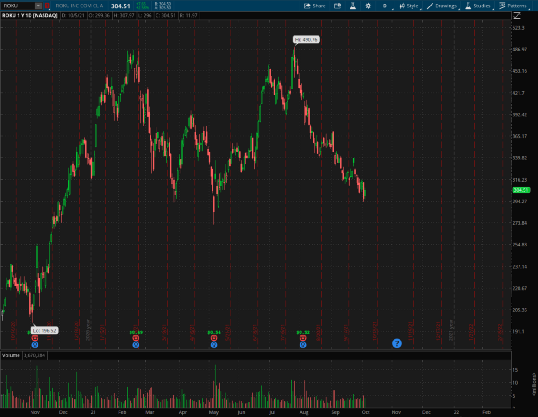The width and height of the screenshot is (538, 417).
Task: Click the C: 304.51 close value
Action: (165, 15)
